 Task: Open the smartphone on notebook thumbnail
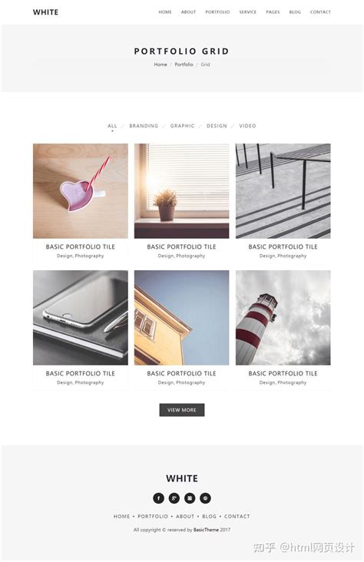(81, 318)
